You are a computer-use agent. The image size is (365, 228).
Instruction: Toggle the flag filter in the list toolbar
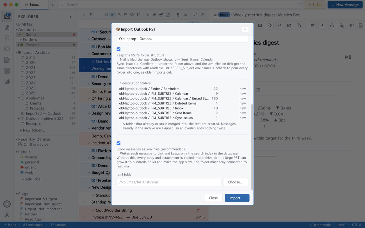point(139,15)
